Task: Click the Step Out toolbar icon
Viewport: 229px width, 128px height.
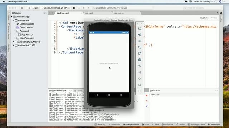Action: [88, 8]
